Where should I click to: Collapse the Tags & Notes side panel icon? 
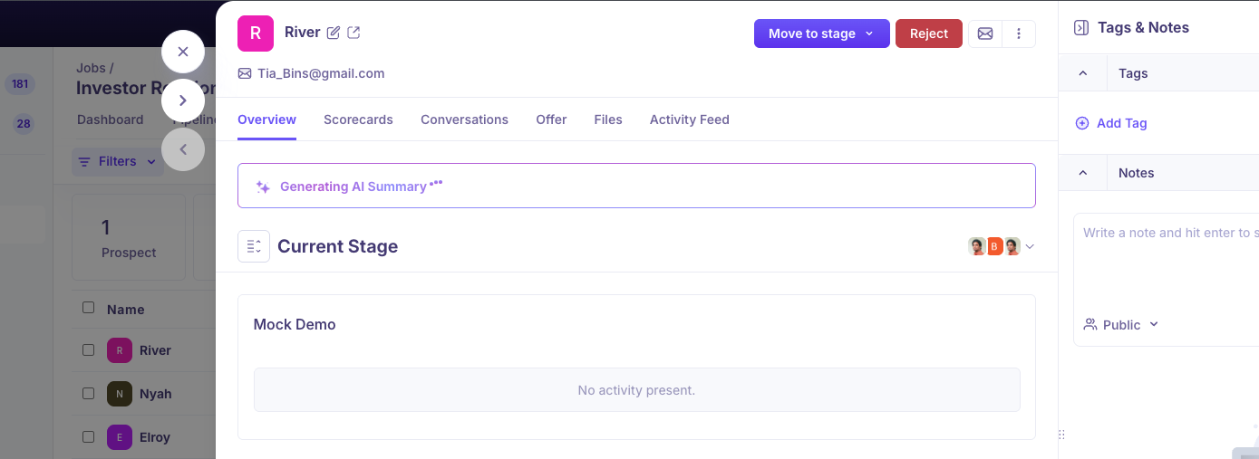tap(1080, 27)
